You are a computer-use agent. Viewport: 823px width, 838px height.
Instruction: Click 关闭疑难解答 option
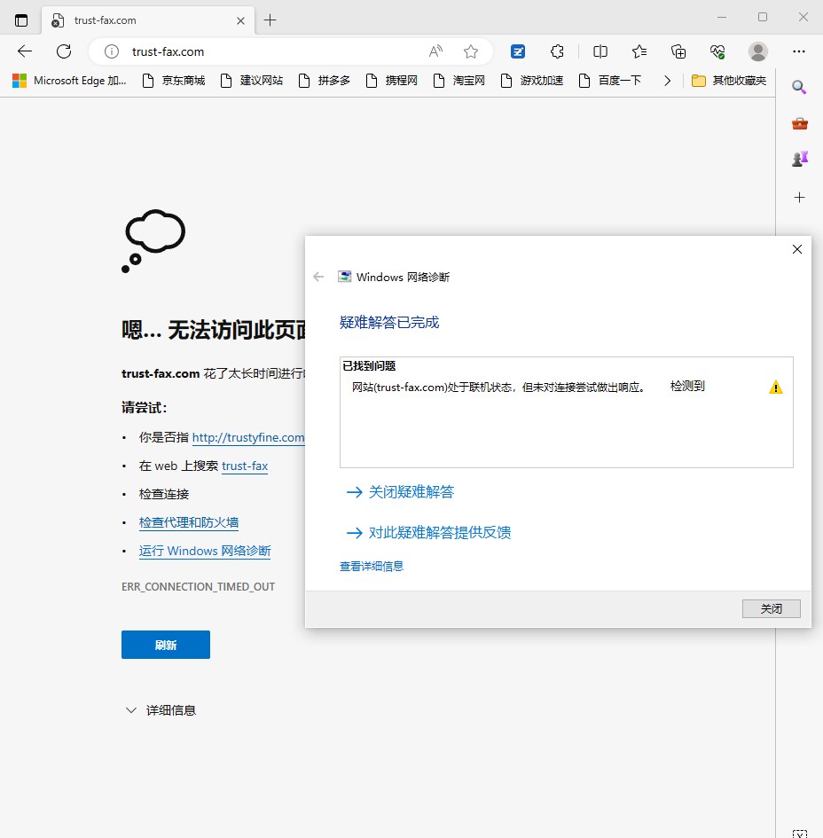pyautogui.click(x=400, y=491)
